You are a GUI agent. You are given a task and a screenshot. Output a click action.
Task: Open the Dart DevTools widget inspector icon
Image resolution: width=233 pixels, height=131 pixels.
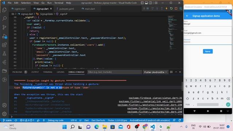pos(181,9)
